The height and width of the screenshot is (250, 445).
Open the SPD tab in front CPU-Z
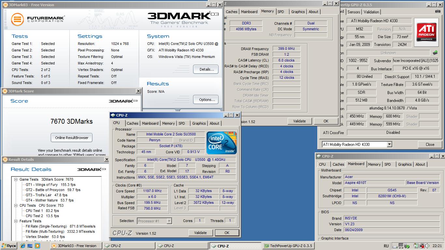click(x=182, y=123)
